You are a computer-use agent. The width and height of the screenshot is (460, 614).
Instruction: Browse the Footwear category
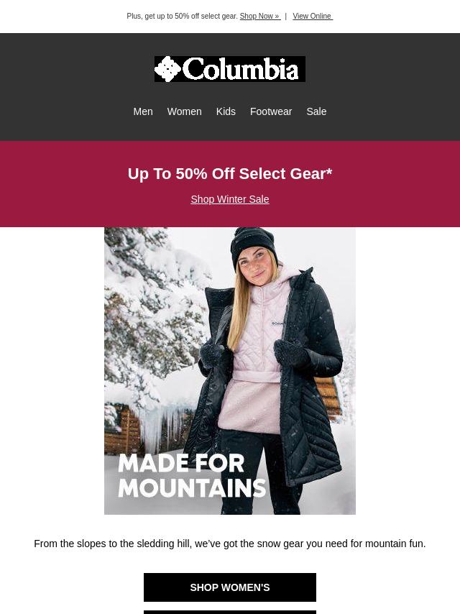pos(271,111)
